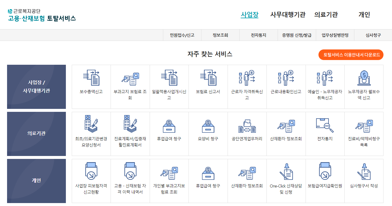Select 개인별 부과고지보험료 조회 icon
Image resolution: width=392 pixels, height=206 pixels.
[x=169, y=173]
